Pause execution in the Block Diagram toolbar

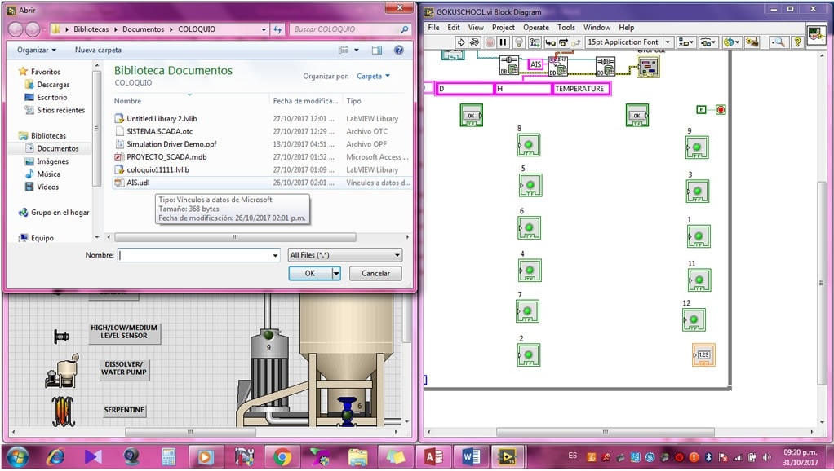tap(504, 42)
